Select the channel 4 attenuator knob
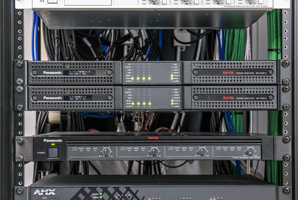 (x=250, y=151)
